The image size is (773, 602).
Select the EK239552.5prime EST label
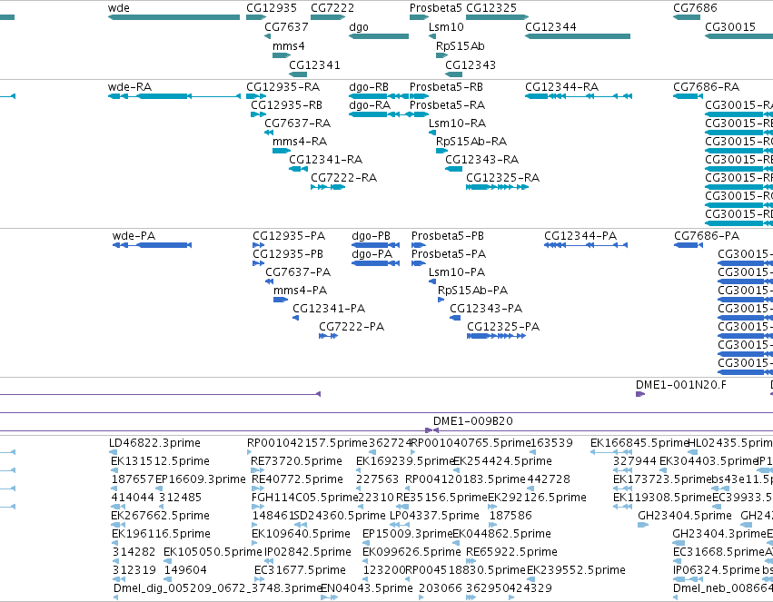(576, 570)
